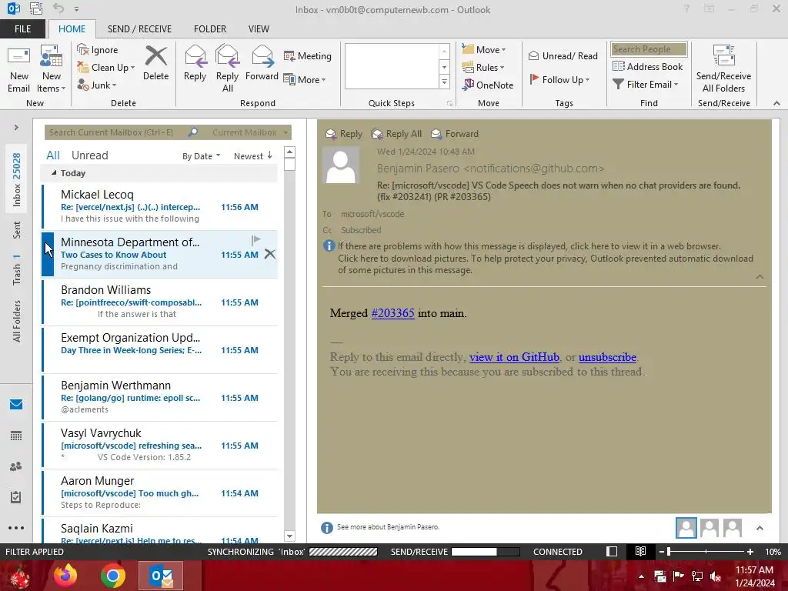Reply with a Meeting

coord(308,55)
